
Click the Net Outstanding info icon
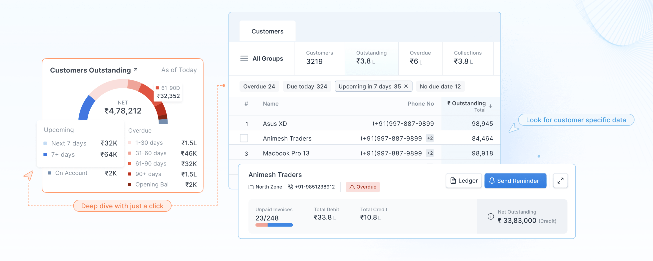pos(490,216)
